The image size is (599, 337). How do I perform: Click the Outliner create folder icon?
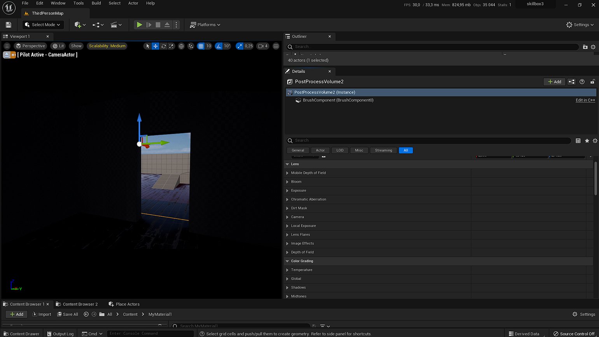pos(585,47)
